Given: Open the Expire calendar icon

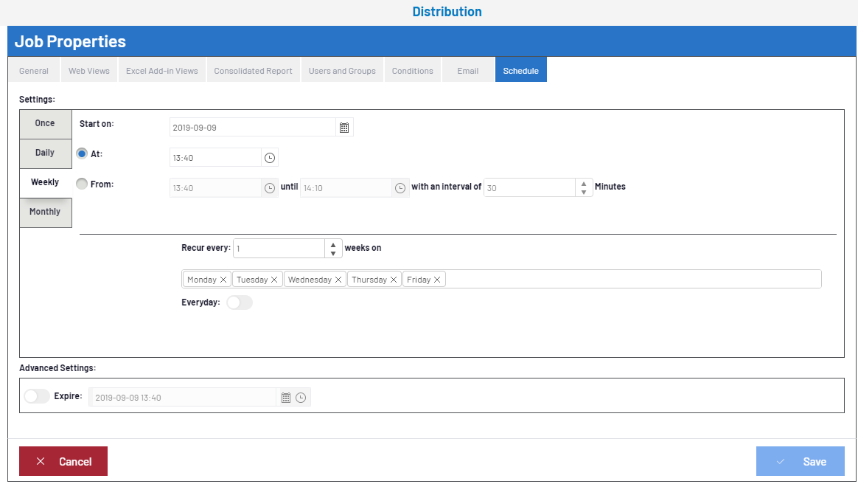Looking at the screenshot, I should tap(286, 398).
